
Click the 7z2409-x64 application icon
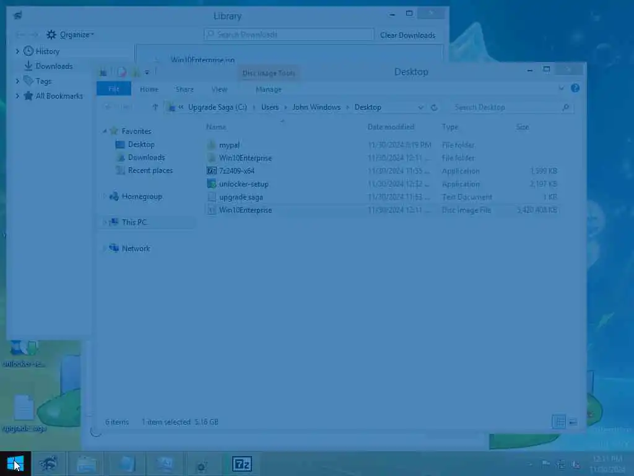point(212,171)
